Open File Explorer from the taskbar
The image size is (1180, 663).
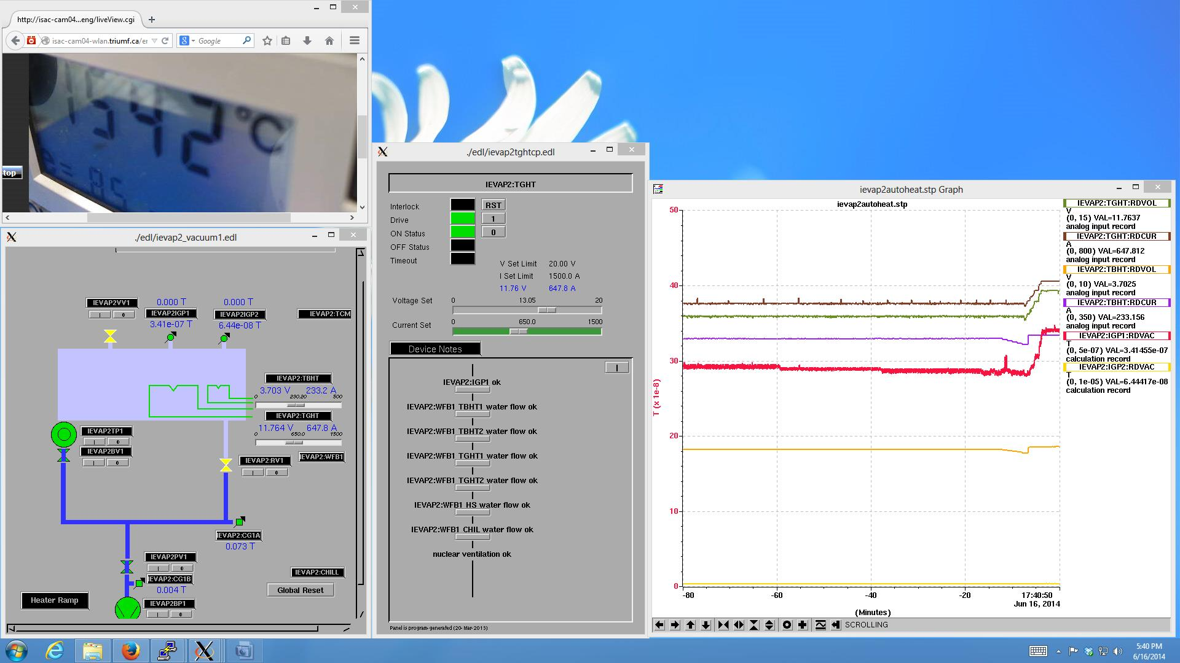92,650
